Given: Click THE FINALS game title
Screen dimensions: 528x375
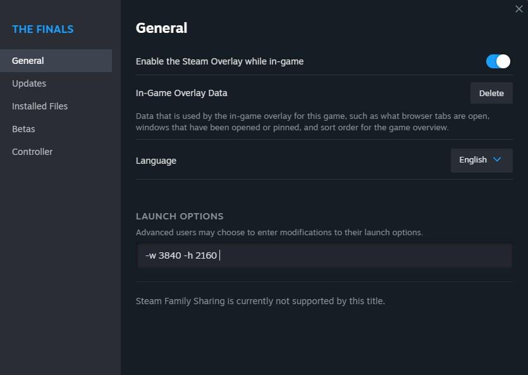Looking at the screenshot, I should click(x=43, y=29).
